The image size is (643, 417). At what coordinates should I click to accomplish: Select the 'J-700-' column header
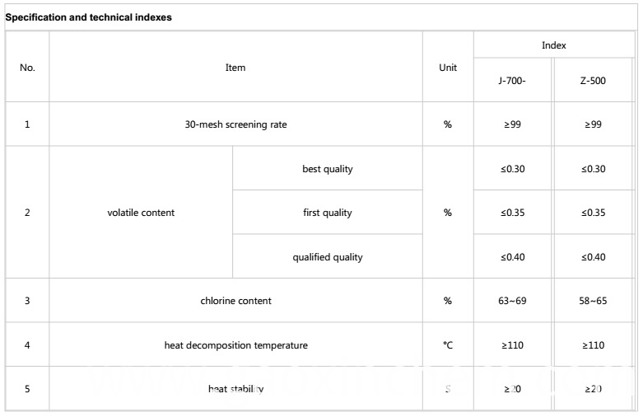512,80
